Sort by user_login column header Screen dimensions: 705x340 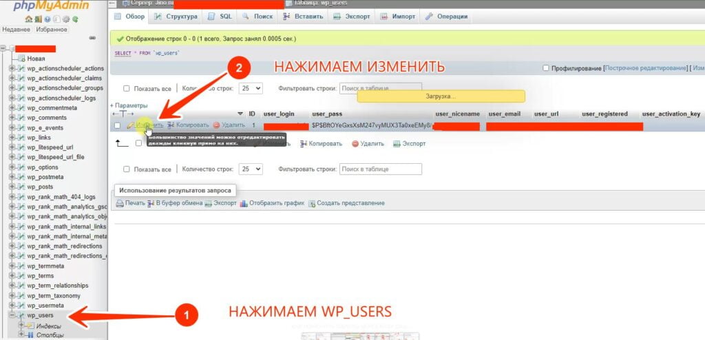pyautogui.click(x=279, y=114)
